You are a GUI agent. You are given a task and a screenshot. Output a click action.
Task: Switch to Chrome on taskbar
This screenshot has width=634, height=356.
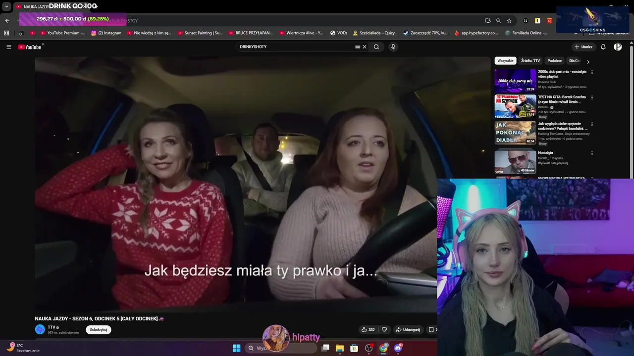[x=383, y=348]
